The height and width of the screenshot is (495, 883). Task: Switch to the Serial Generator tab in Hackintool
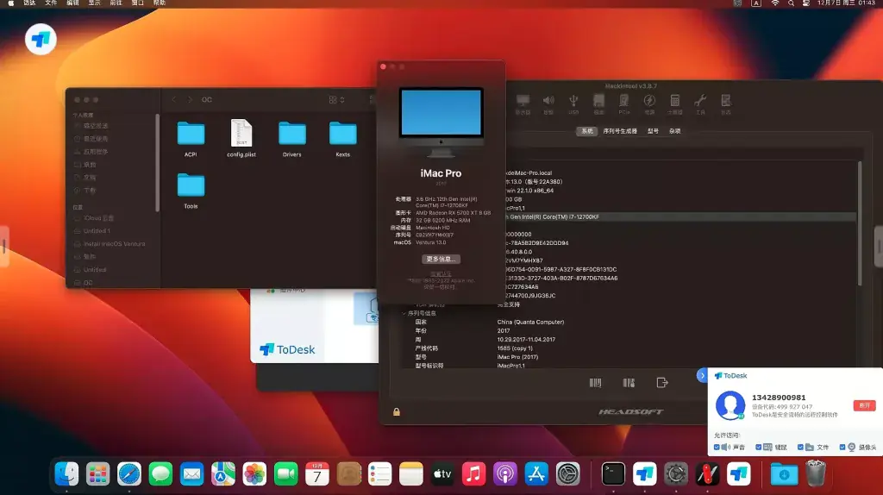[x=620, y=131]
